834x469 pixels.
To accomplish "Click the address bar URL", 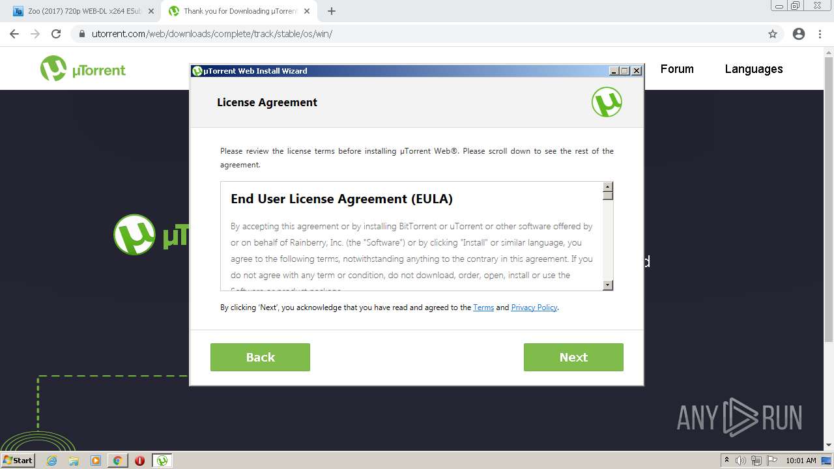I will click(x=212, y=34).
